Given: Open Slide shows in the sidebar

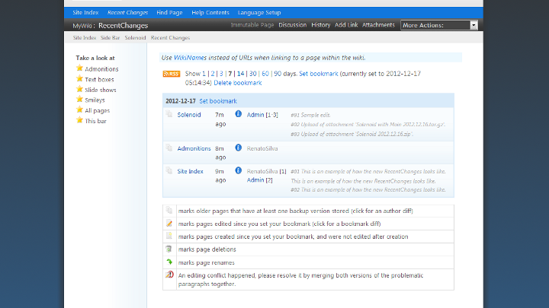Looking at the screenshot, I should pos(101,89).
